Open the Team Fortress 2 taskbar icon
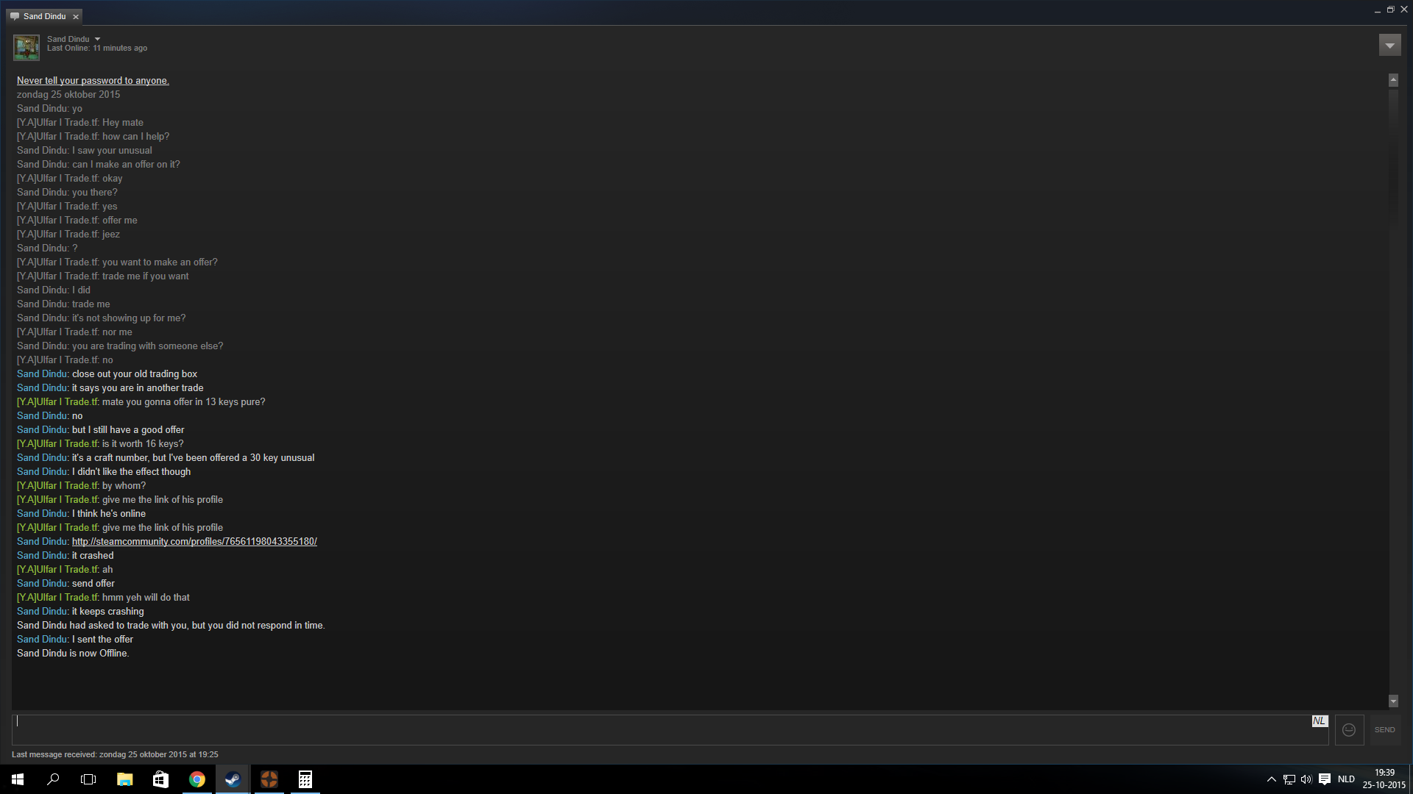 (x=269, y=779)
